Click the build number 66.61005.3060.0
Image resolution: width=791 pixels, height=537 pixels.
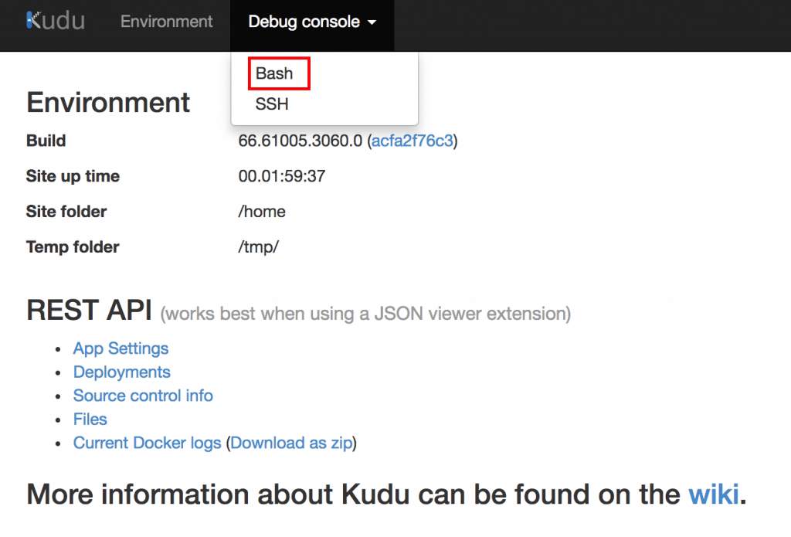coord(300,141)
